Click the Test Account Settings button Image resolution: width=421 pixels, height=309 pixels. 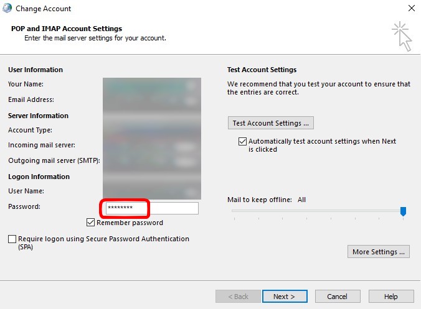[270, 123]
